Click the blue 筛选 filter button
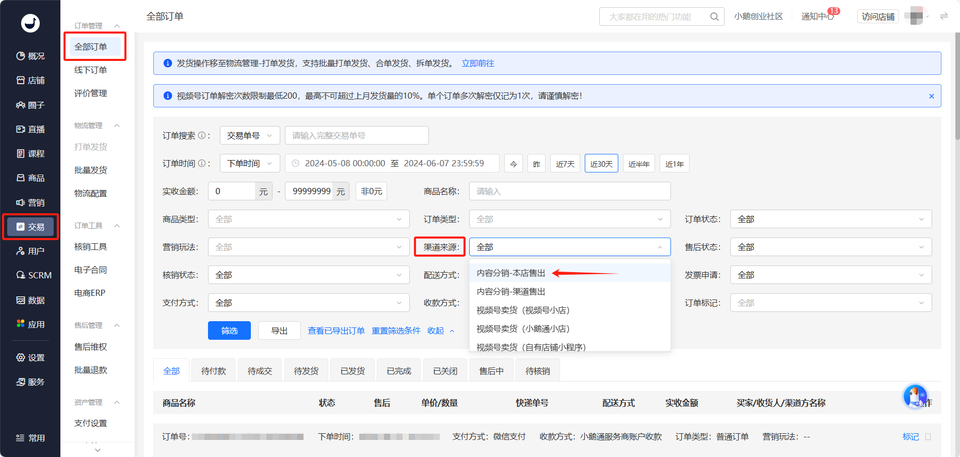The width and height of the screenshot is (960, 457). coord(229,330)
